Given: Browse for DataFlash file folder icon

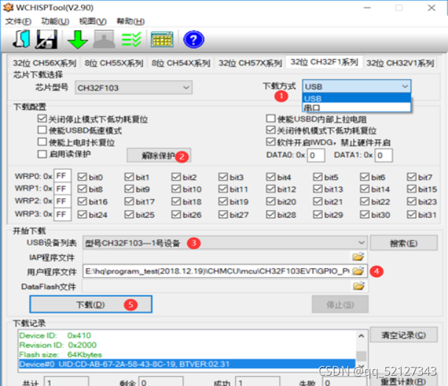Looking at the screenshot, I should pos(358,285).
